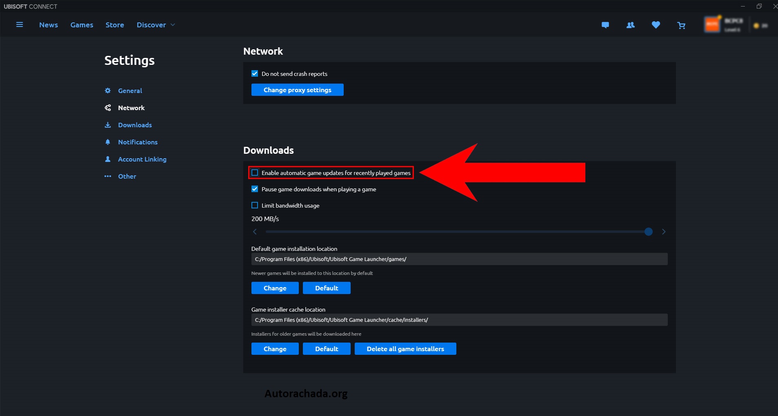Click the game installation path field
Viewport: 778px width, 416px height.
(460, 259)
